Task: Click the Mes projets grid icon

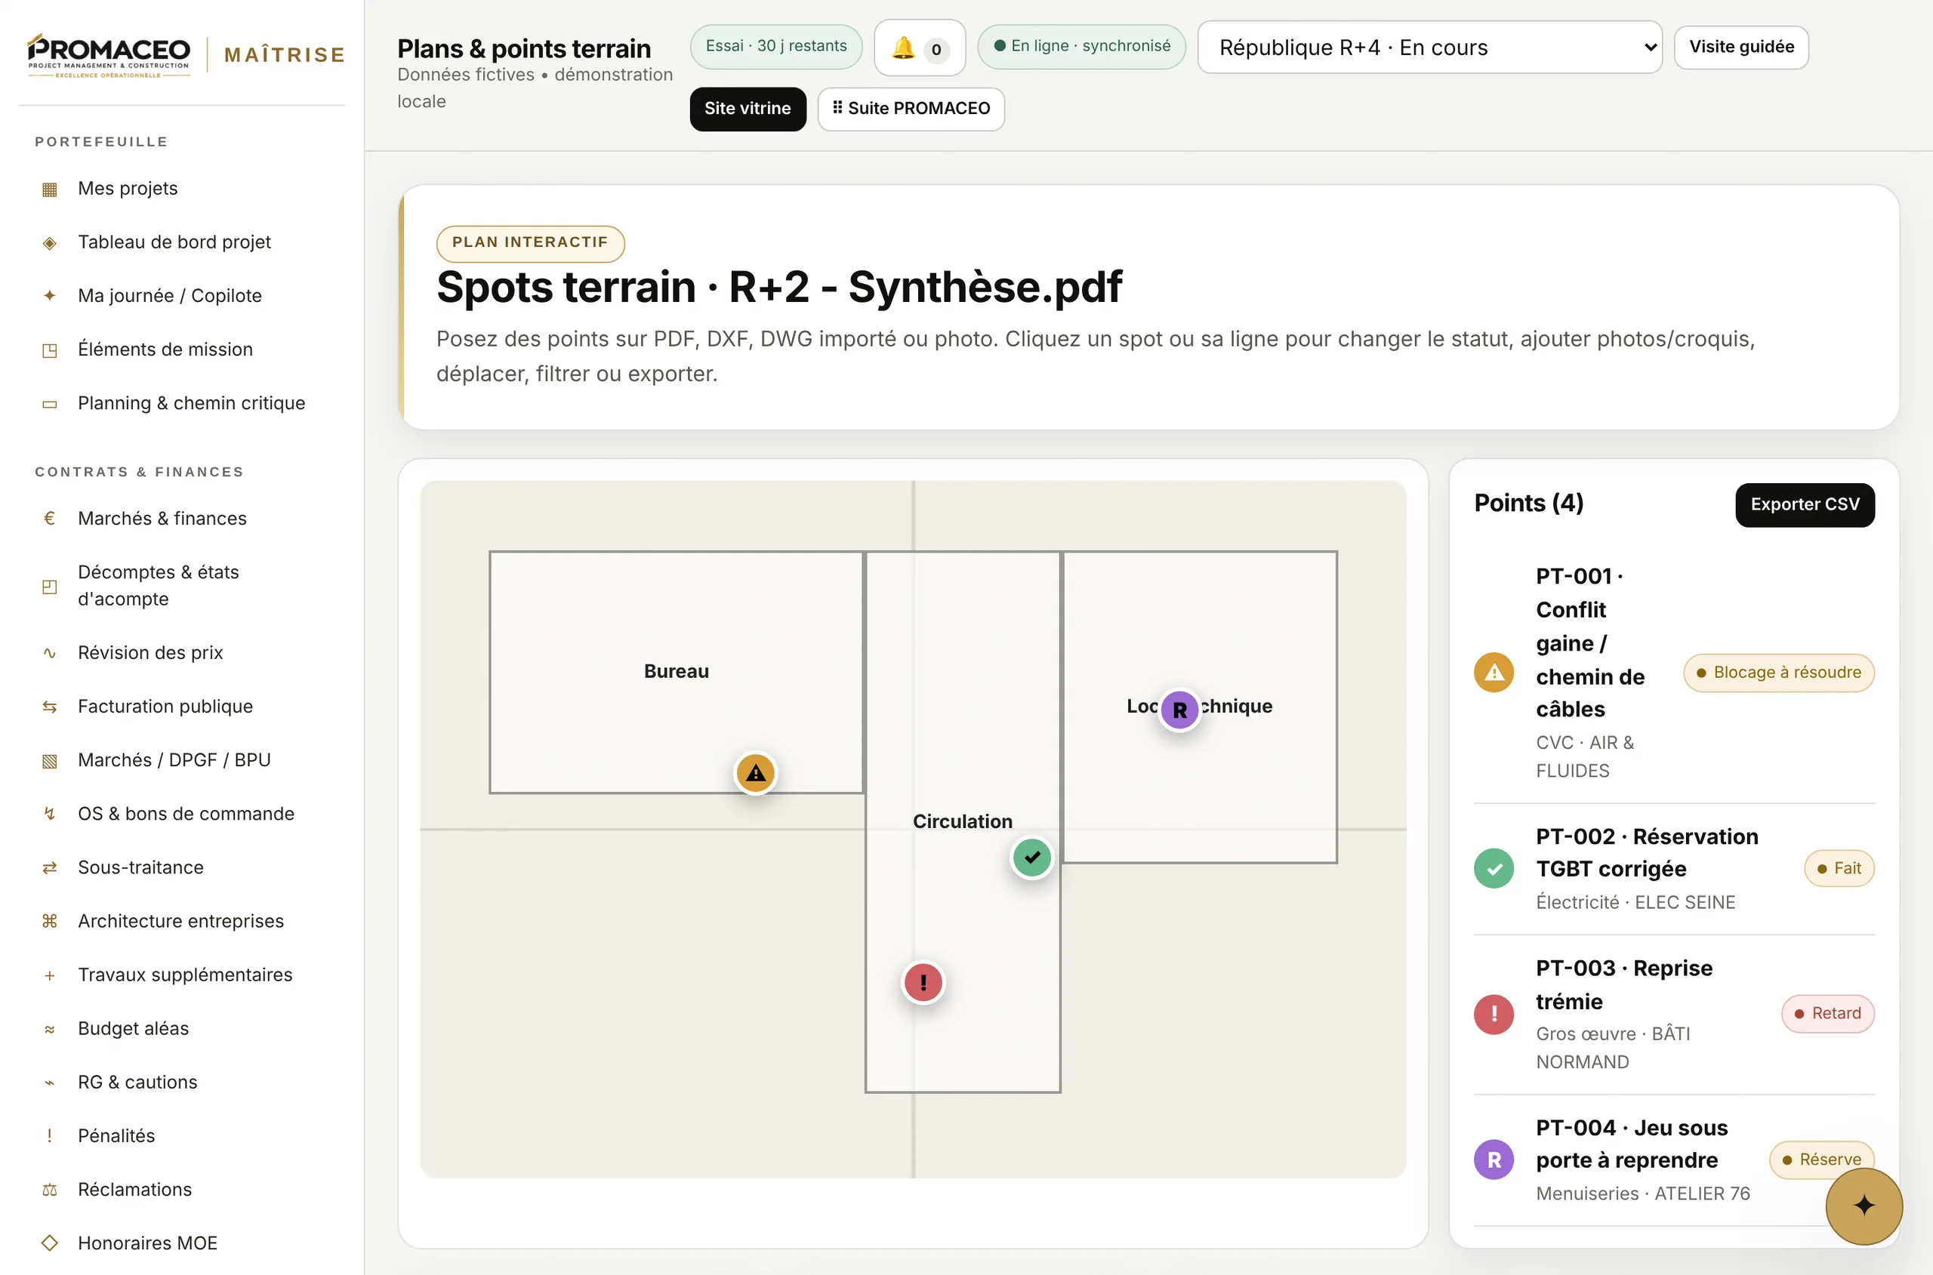Action: coord(50,189)
